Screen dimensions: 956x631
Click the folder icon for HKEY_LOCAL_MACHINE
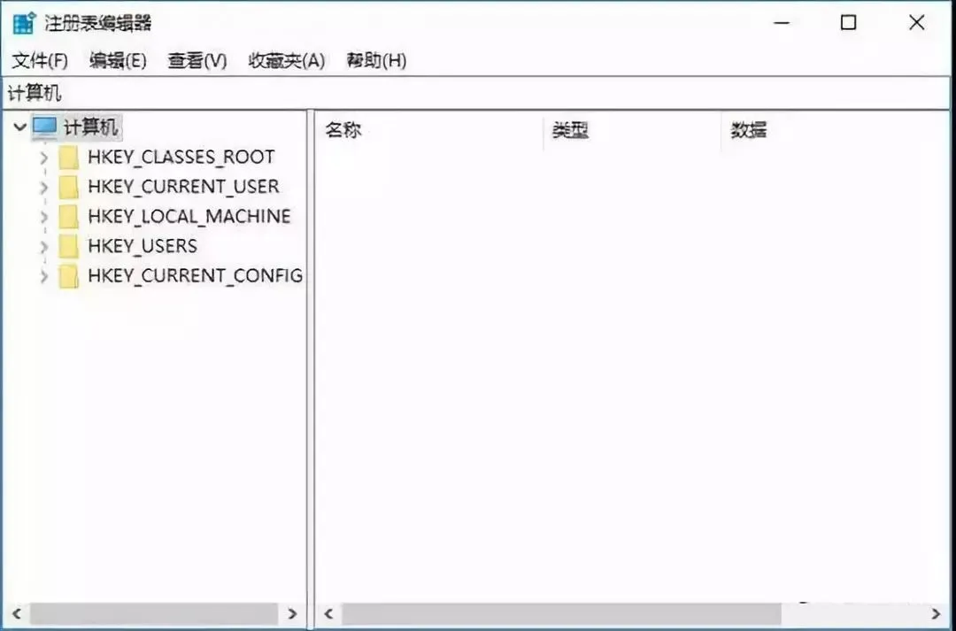[x=68, y=216]
